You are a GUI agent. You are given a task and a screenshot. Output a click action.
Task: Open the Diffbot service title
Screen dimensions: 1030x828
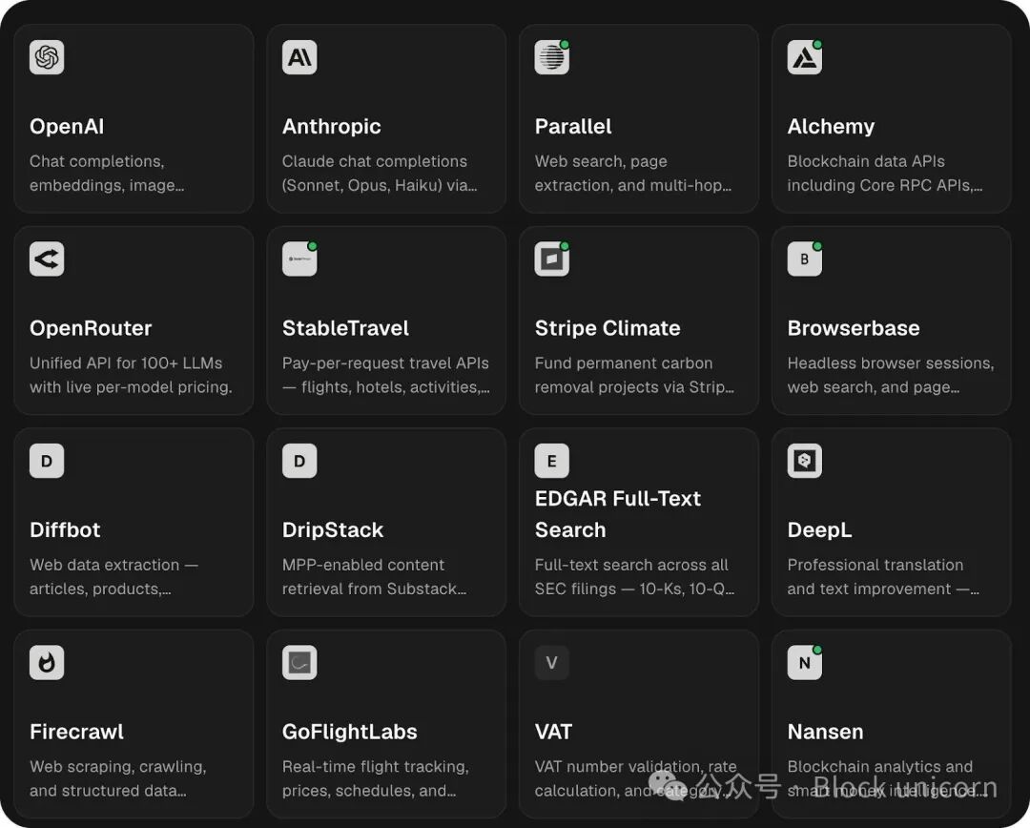point(65,529)
